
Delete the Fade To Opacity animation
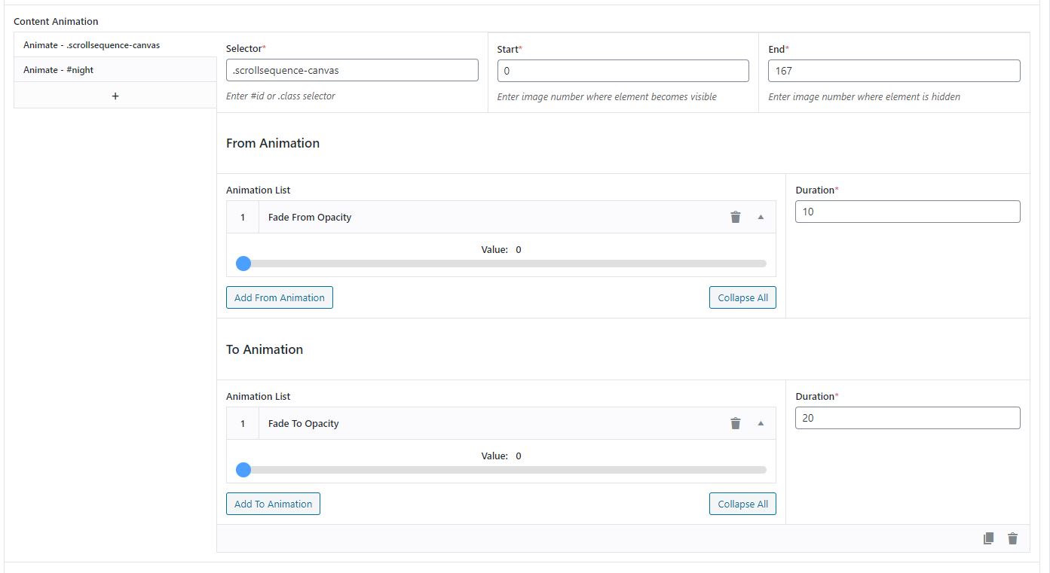(x=736, y=423)
